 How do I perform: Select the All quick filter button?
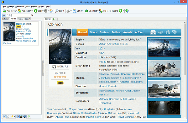tap(4, 15)
